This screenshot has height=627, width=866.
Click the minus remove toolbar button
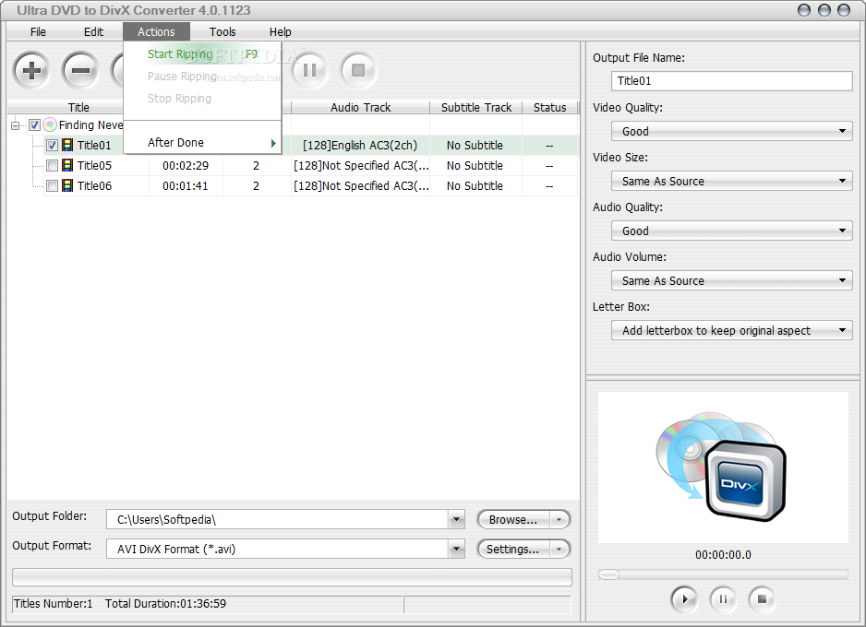(x=80, y=70)
